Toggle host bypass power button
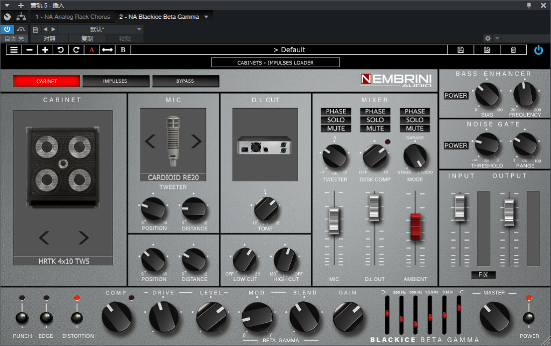551x346 pixels. [7, 29]
